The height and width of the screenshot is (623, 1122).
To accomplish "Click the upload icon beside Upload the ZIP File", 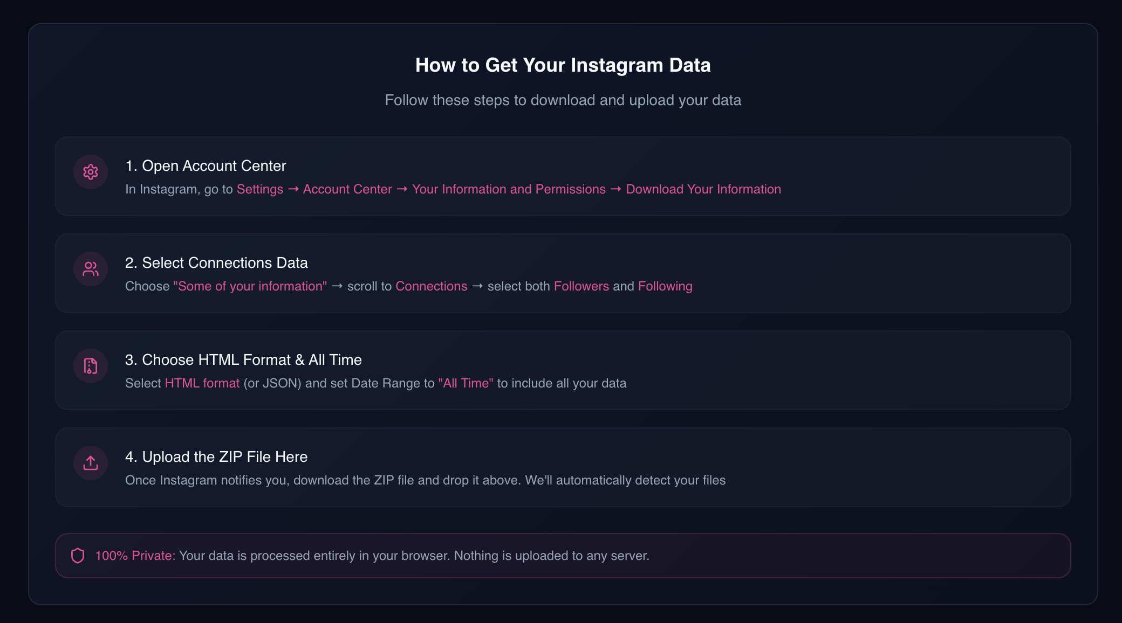I will click(90, 462).
